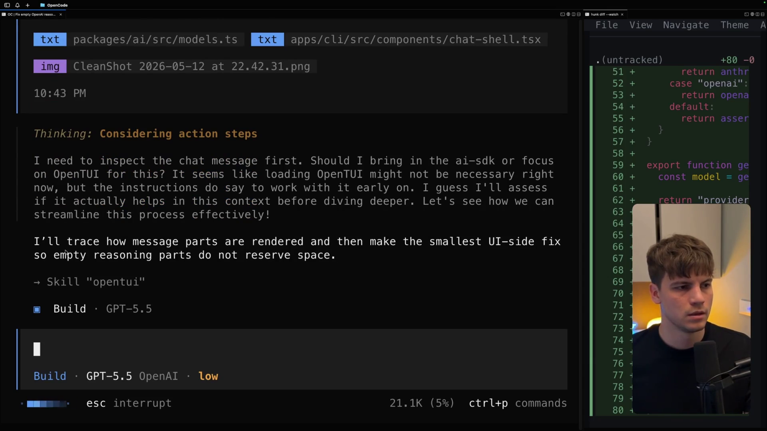767x431 pixels.
Task: Focus the prompt input field
Action: (294, 349)
